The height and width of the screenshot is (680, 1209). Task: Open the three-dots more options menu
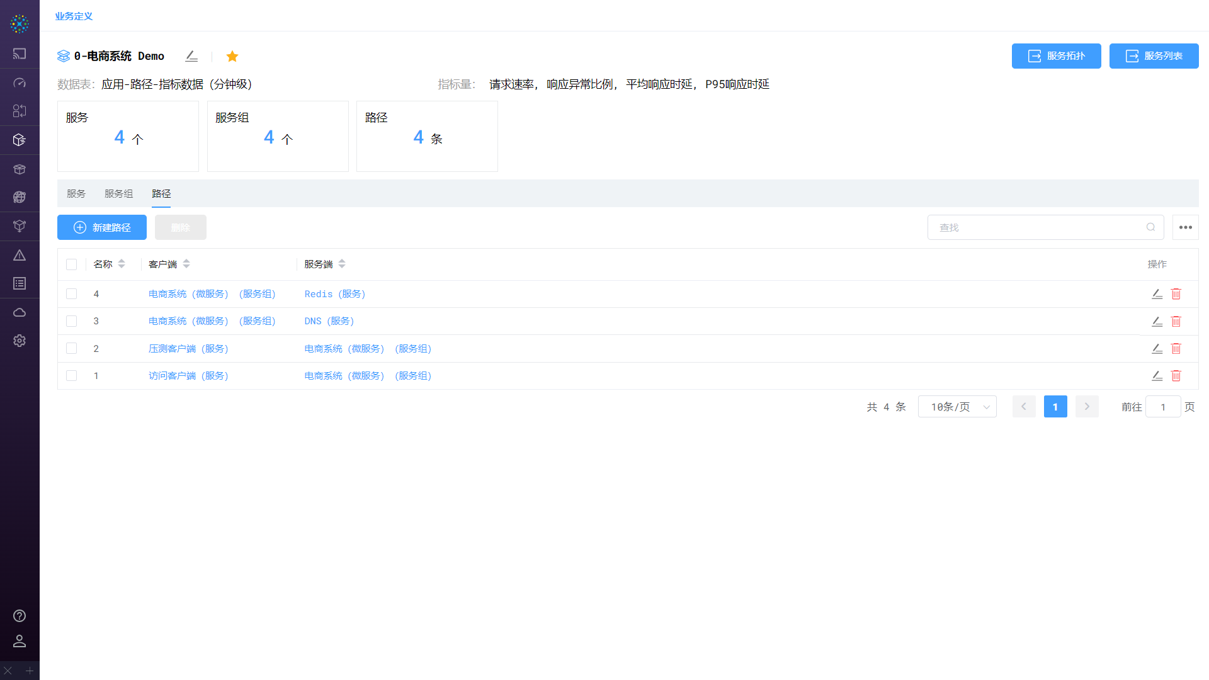tap(1185, 227)
